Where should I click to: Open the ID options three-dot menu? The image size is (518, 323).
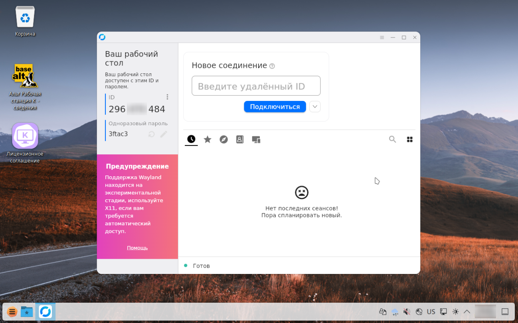[167, 97]
